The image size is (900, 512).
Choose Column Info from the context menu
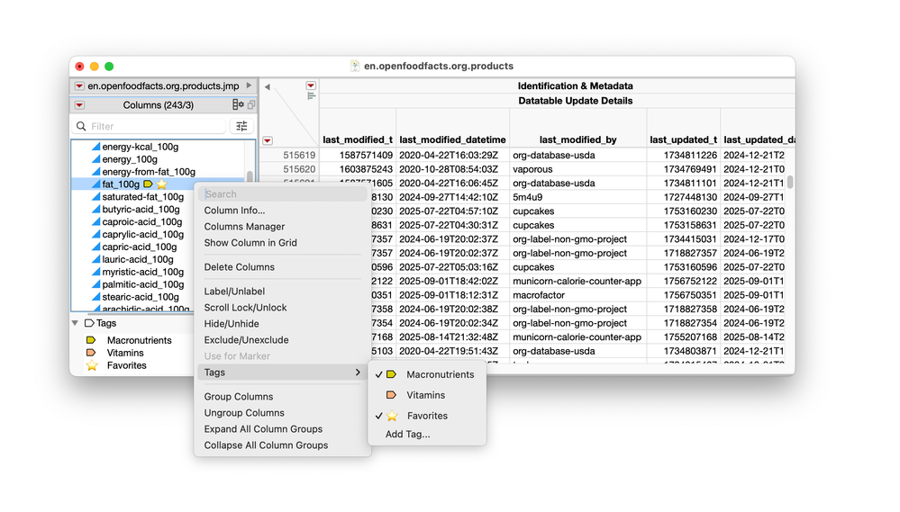(x=234, y=211)
